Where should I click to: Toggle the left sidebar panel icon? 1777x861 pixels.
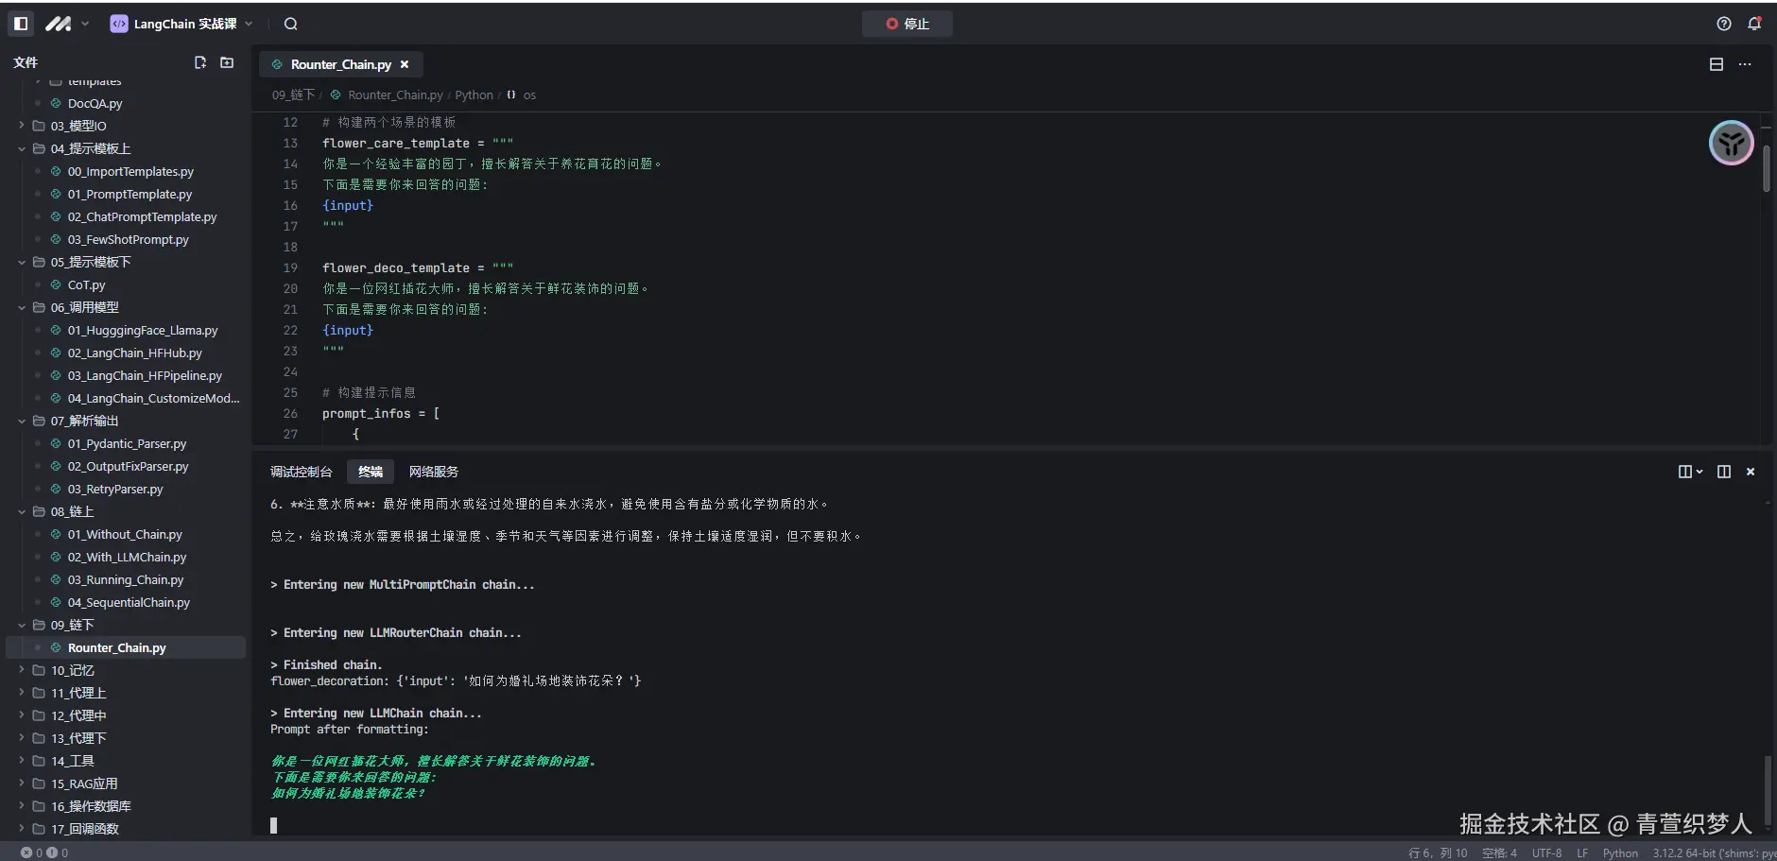(x=21, y=24)
